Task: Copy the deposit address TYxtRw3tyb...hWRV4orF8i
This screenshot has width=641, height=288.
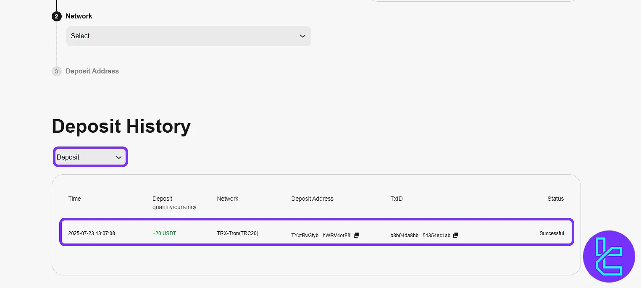Action: (x=357, y=235)
